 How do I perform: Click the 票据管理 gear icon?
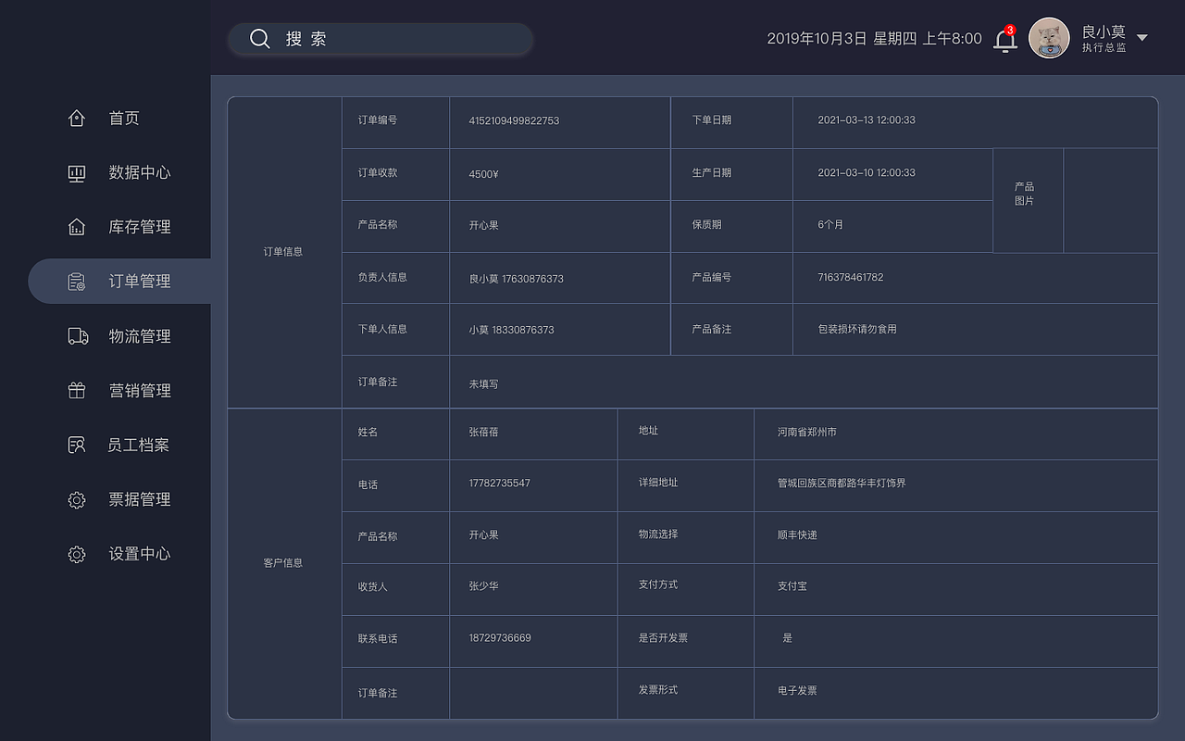coord(76,499)
